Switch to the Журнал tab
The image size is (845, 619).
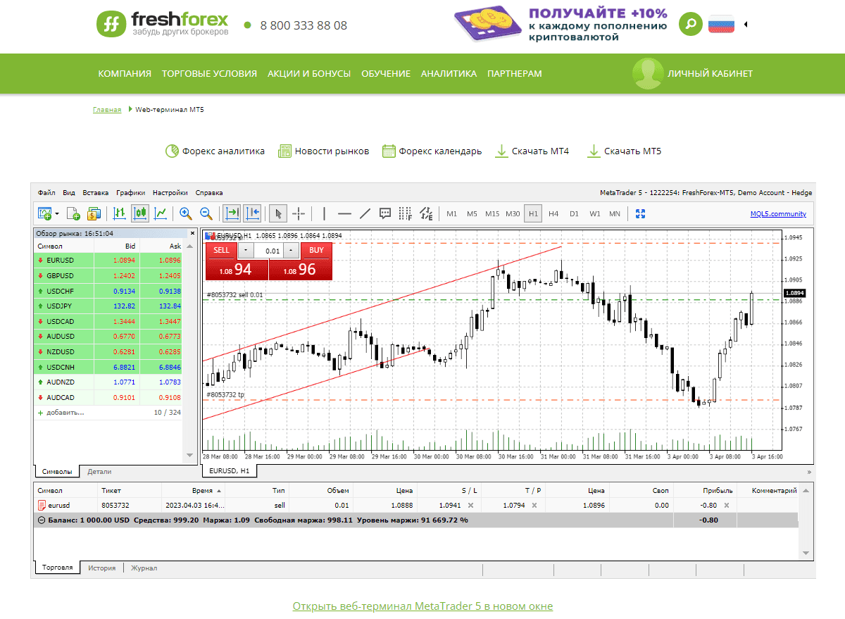pos(144,568)
